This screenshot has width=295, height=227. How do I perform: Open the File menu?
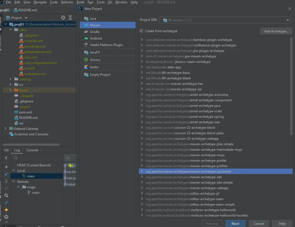(8, 2)
